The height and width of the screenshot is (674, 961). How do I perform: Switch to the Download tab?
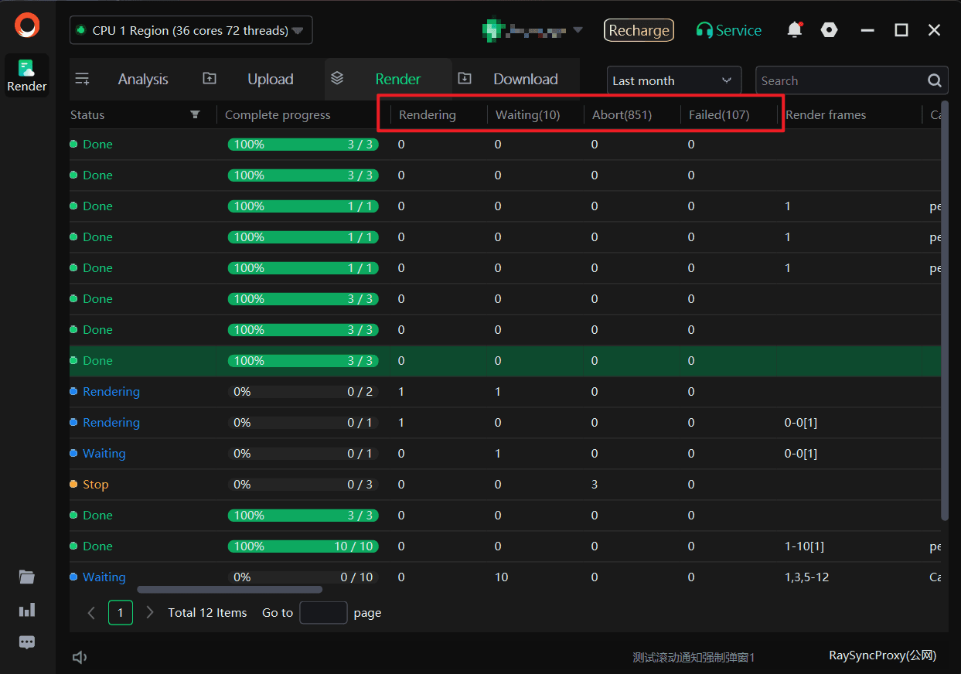coord(525,79)
